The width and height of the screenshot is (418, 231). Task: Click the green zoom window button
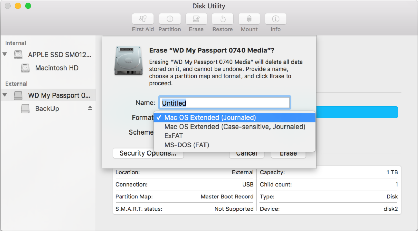coord(28,6)
